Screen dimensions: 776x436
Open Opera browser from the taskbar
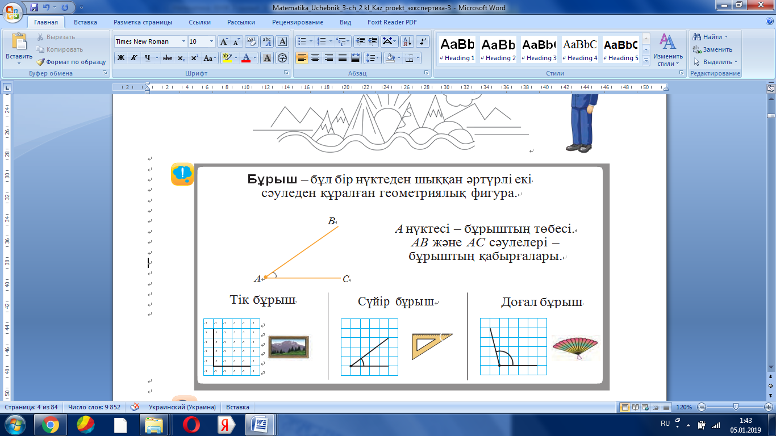(191, 425)
